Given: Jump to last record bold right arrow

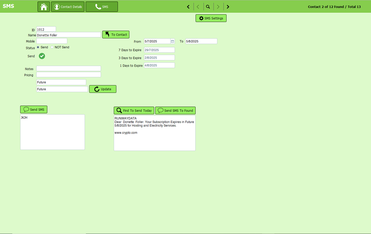Looking at the screenshot, I should coord(228,7).
